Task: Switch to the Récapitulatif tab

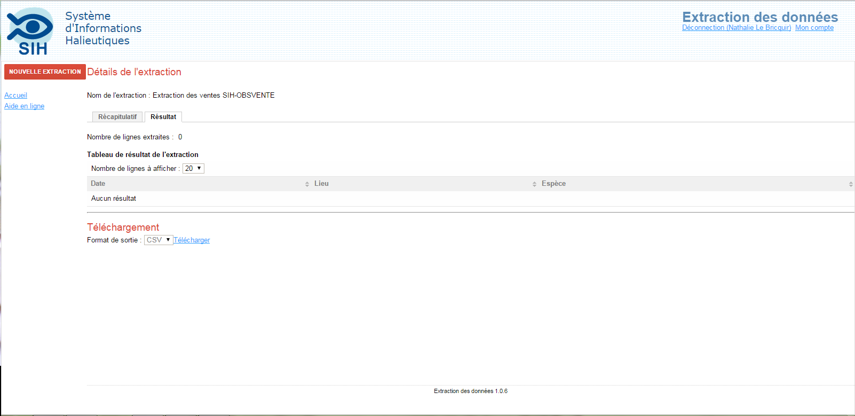Action: (x=117, y=117)
